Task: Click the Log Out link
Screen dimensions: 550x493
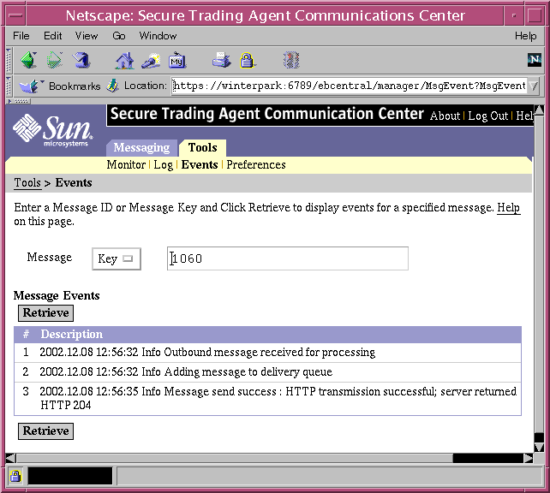Action: (x=488, y=116)
